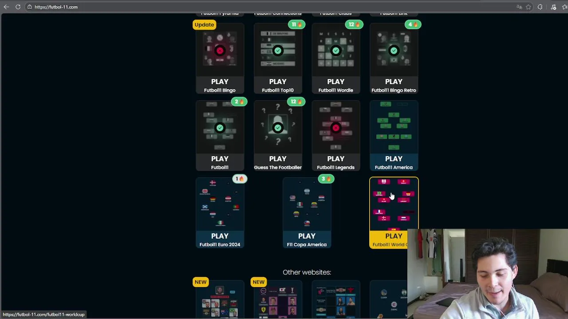Click the 12 streak badge on Futbol11 Wordle

(354, 24)
